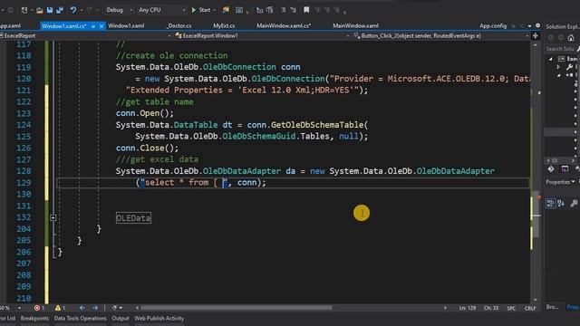Image resolution: width=580 pixels, height=326 pixels.
Task: Pin the Window1.xaml.cs tab
Action: (x=93, y=26)
